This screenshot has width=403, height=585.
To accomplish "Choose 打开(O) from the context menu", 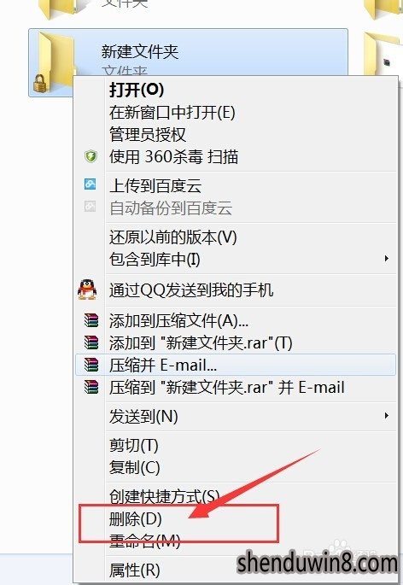I will pos(137,90).
